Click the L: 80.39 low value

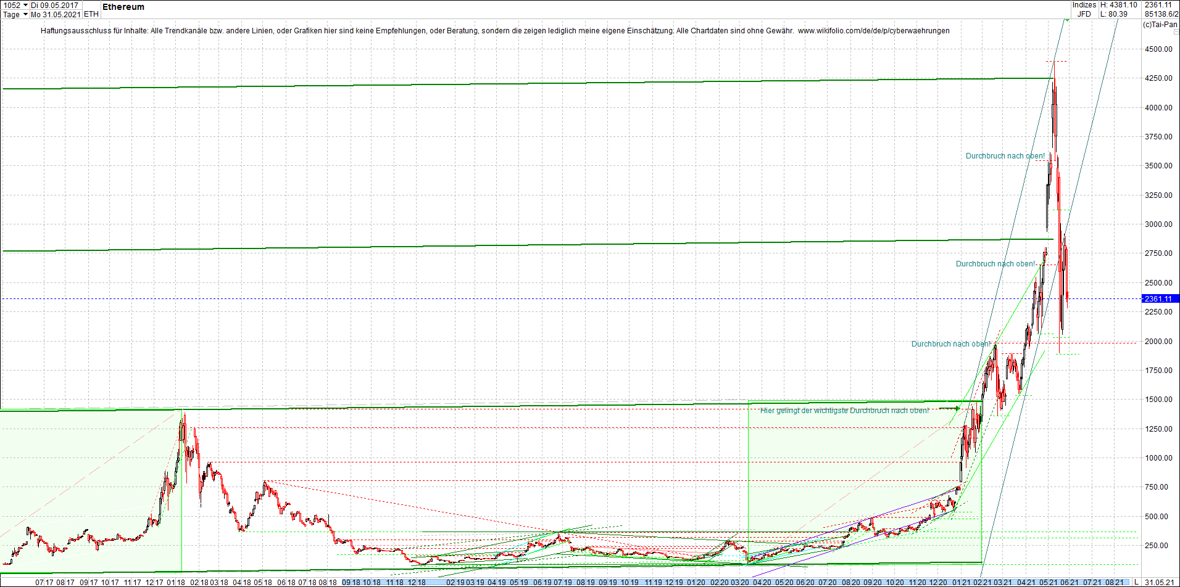coord(1114,14)
